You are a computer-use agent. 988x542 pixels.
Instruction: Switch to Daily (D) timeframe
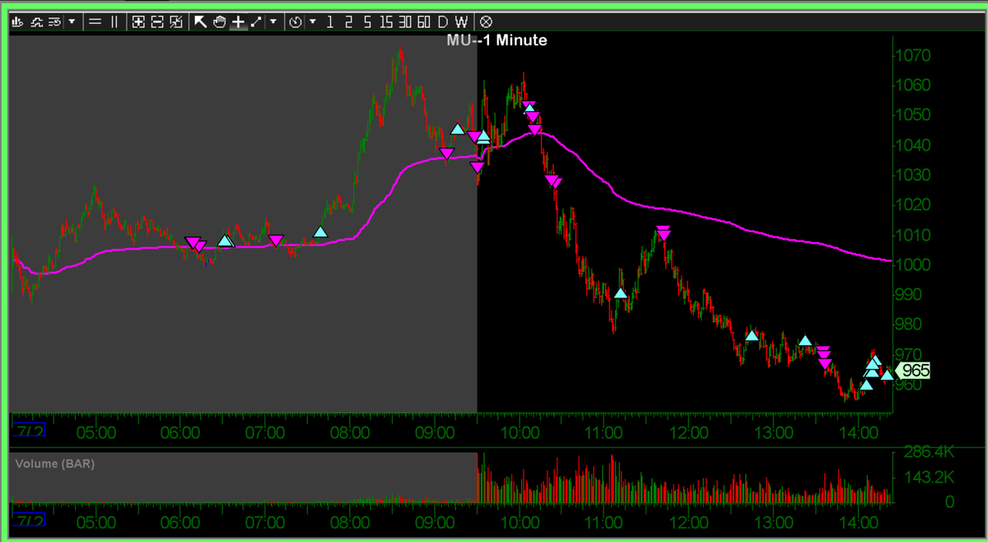pyautogui.click(x=443, y=22)
